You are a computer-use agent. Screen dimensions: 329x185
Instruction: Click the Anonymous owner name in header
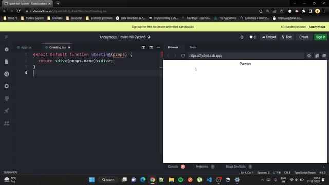click(108, 37)
